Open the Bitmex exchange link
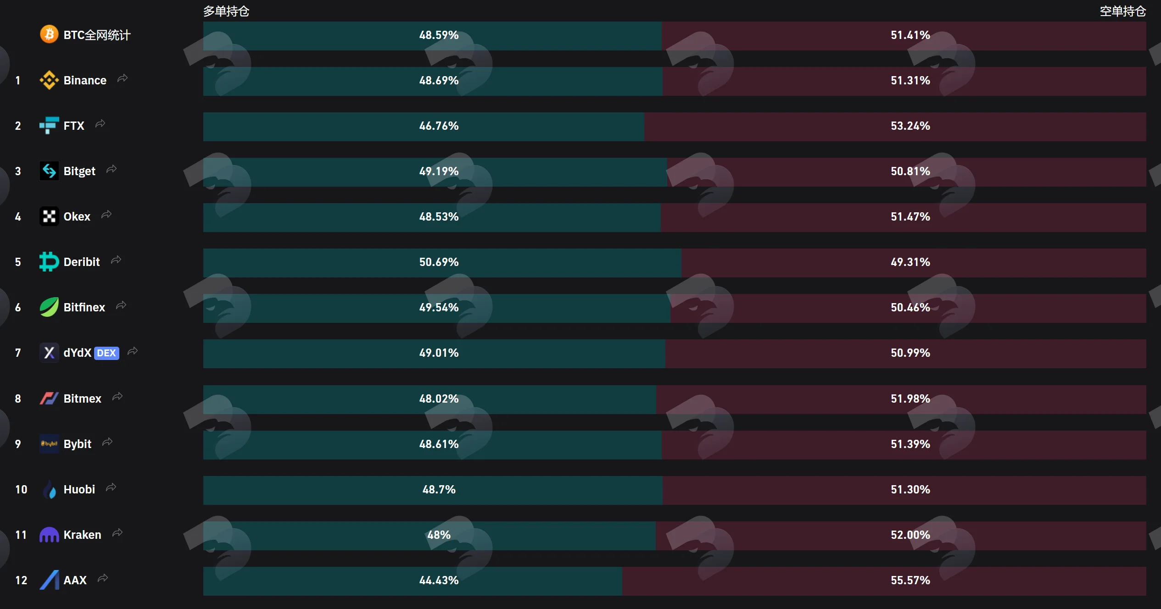 click(x=82, y=399)
